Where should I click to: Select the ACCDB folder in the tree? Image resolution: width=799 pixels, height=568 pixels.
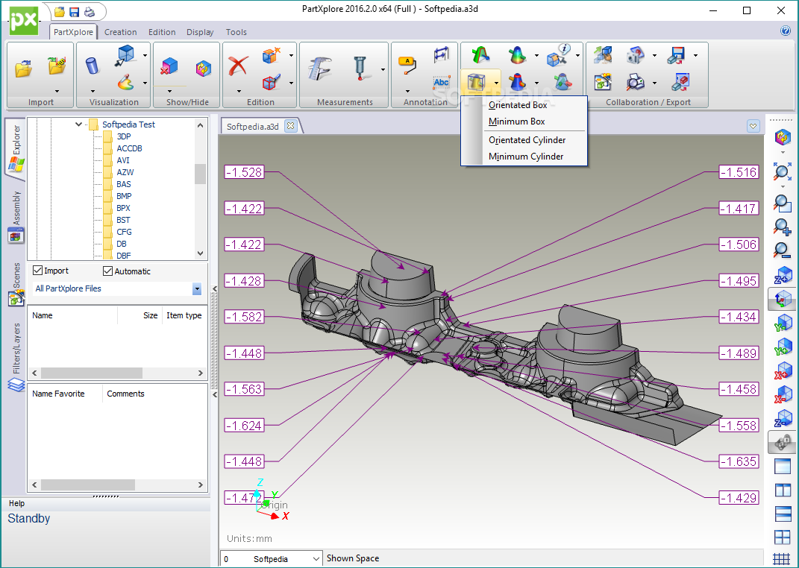(x=129, y=148)
